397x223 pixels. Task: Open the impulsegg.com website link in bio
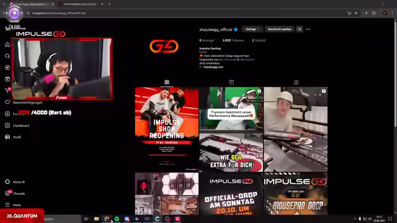(213, 67)
